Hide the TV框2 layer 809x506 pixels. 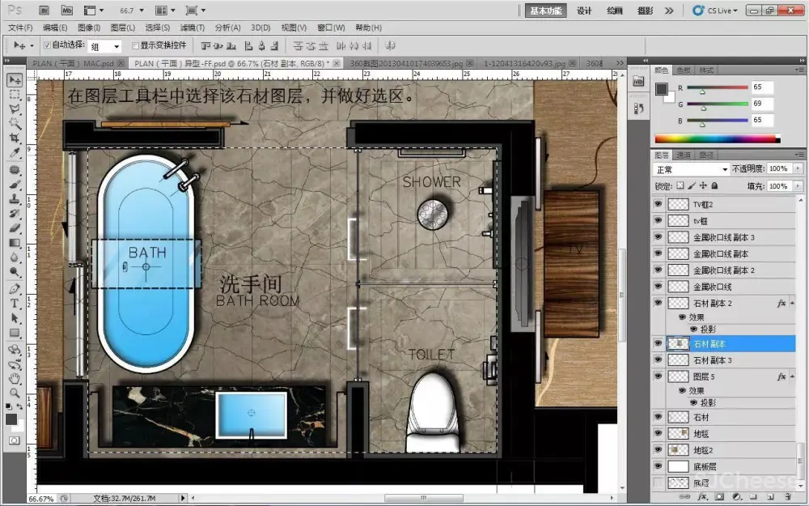click(x=658, y=205)
